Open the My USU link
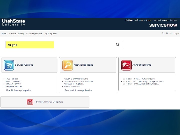The image size is (180, 135). click(x=157, y=20)
